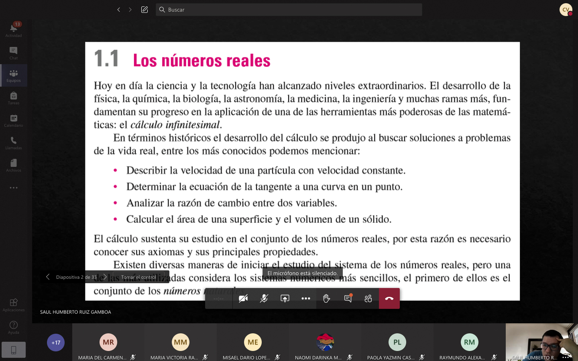Viewport: 578px width, 361px height.
Task: Click the shared slide titled Los números reales
Action: pyautogui.click(x=302, y=171)
